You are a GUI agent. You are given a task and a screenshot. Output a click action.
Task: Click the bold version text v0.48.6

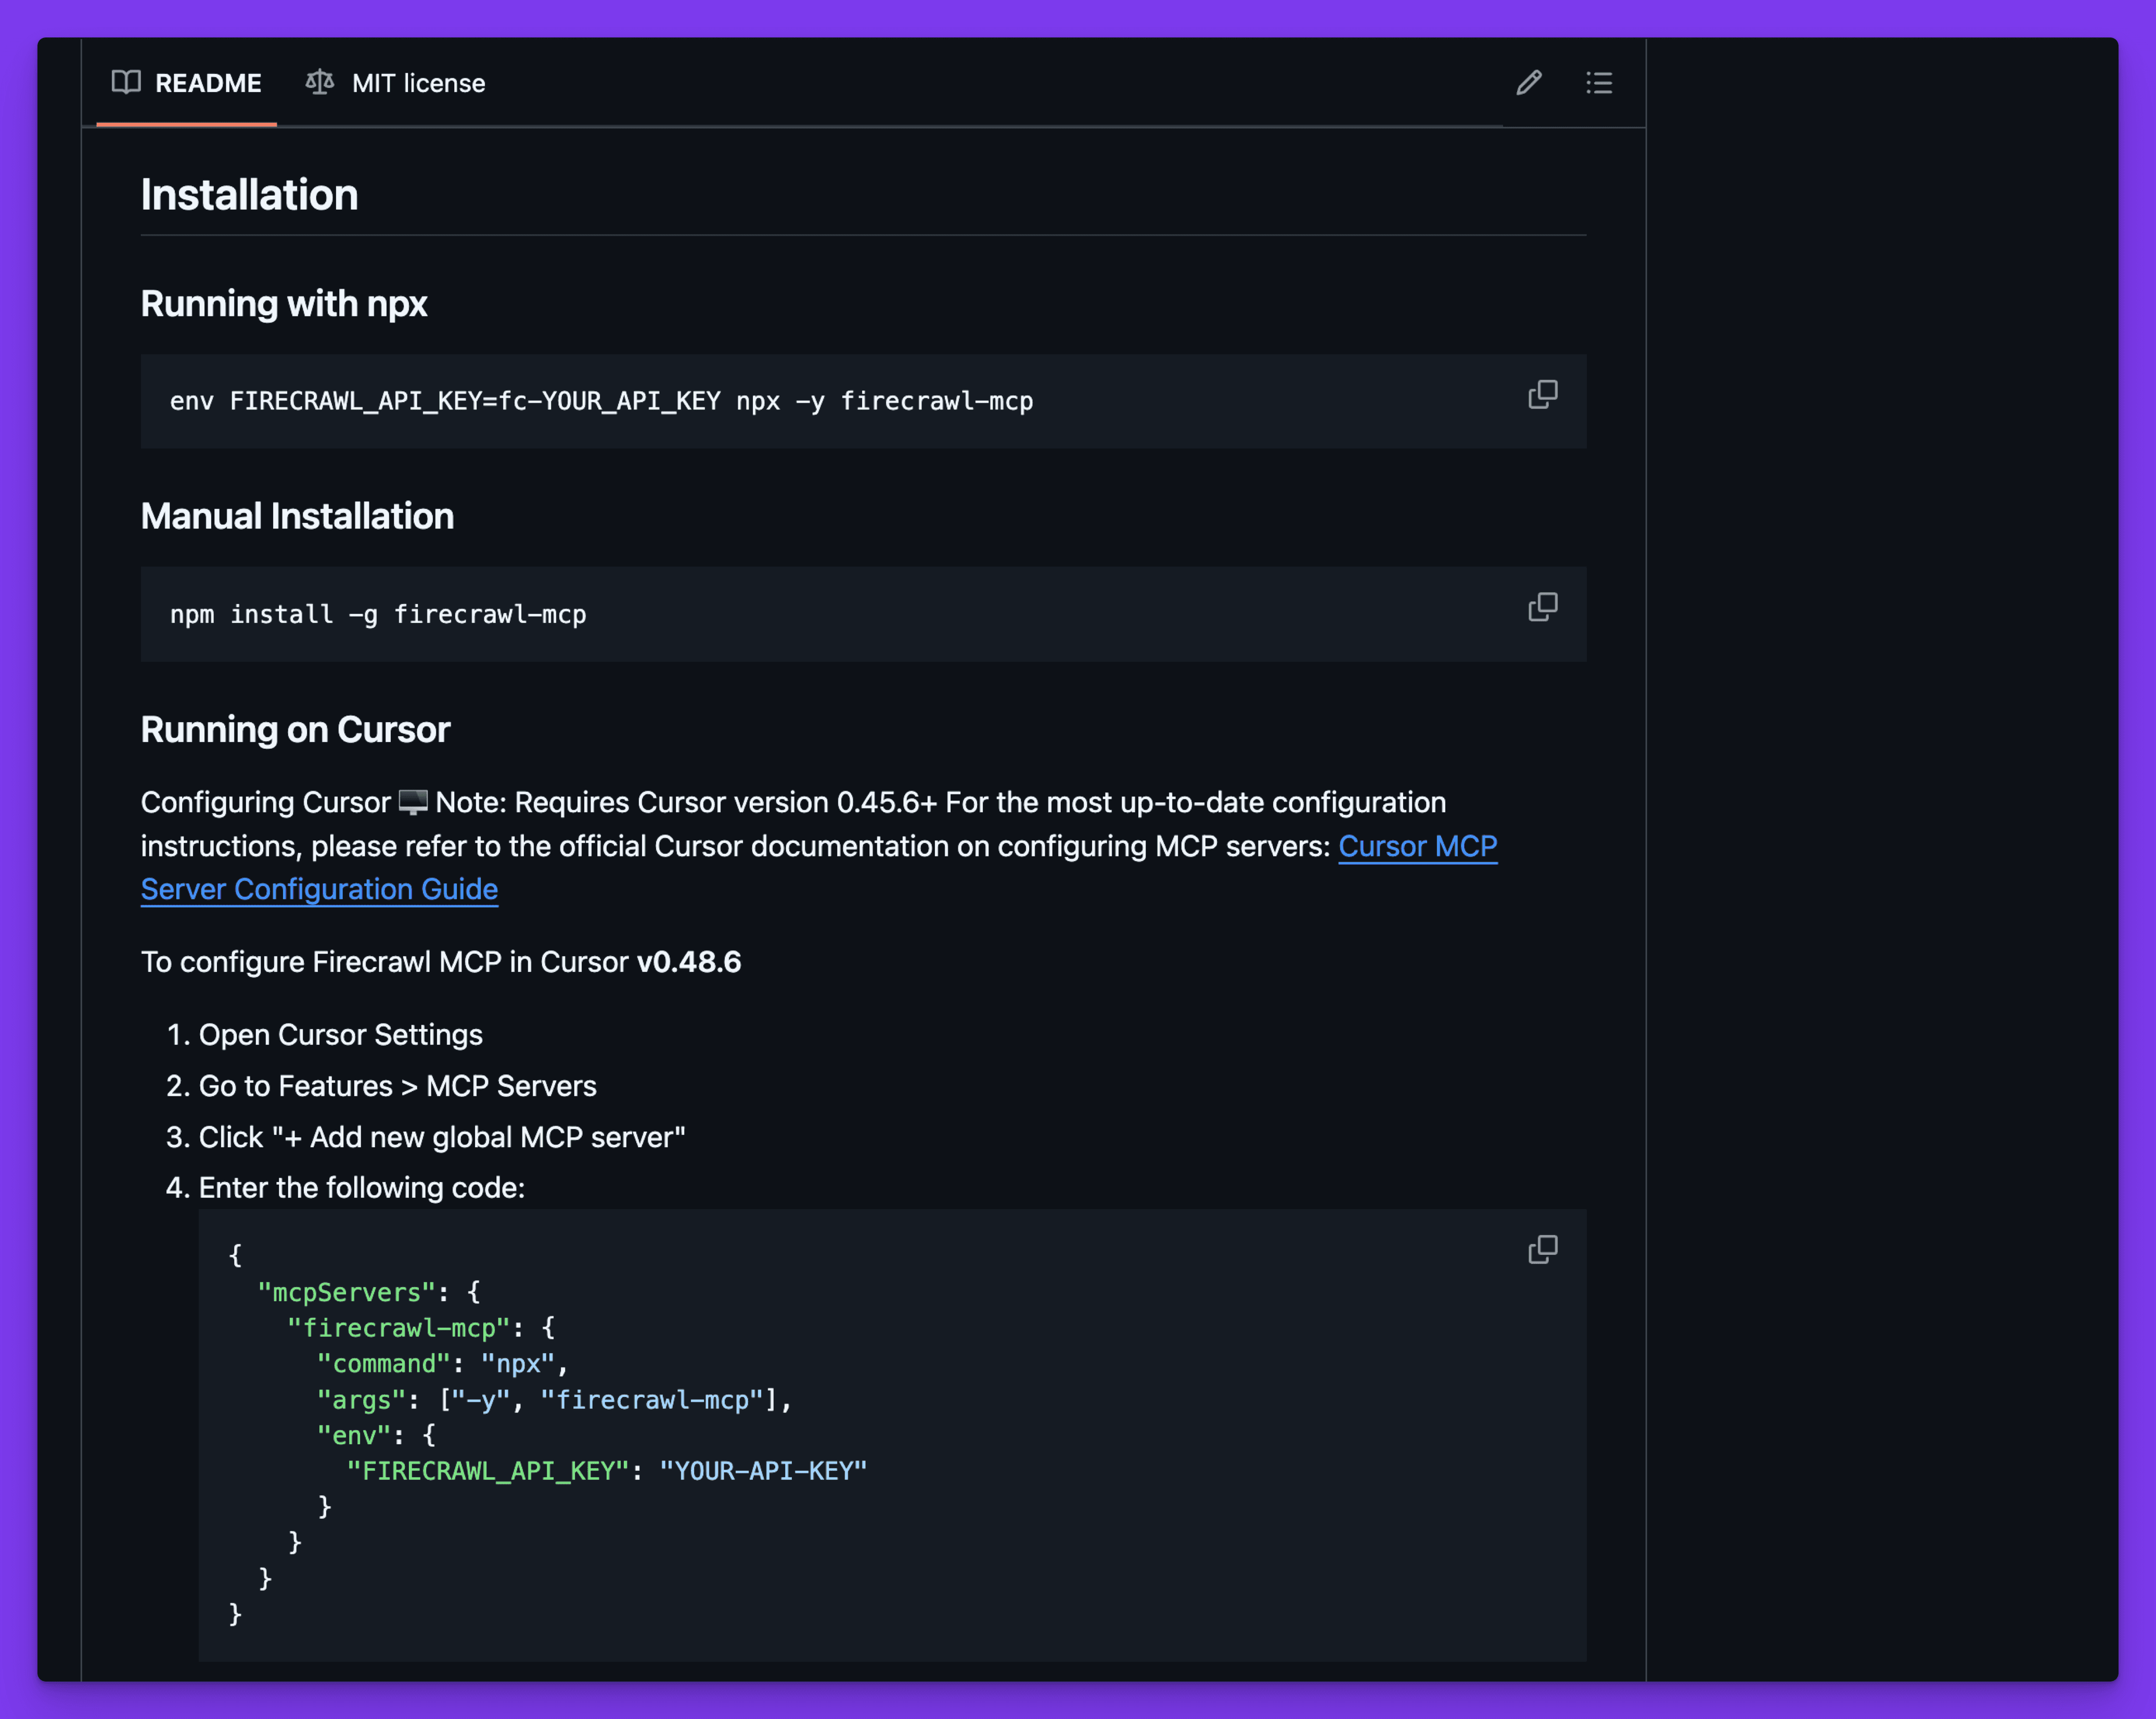[689, 962]
